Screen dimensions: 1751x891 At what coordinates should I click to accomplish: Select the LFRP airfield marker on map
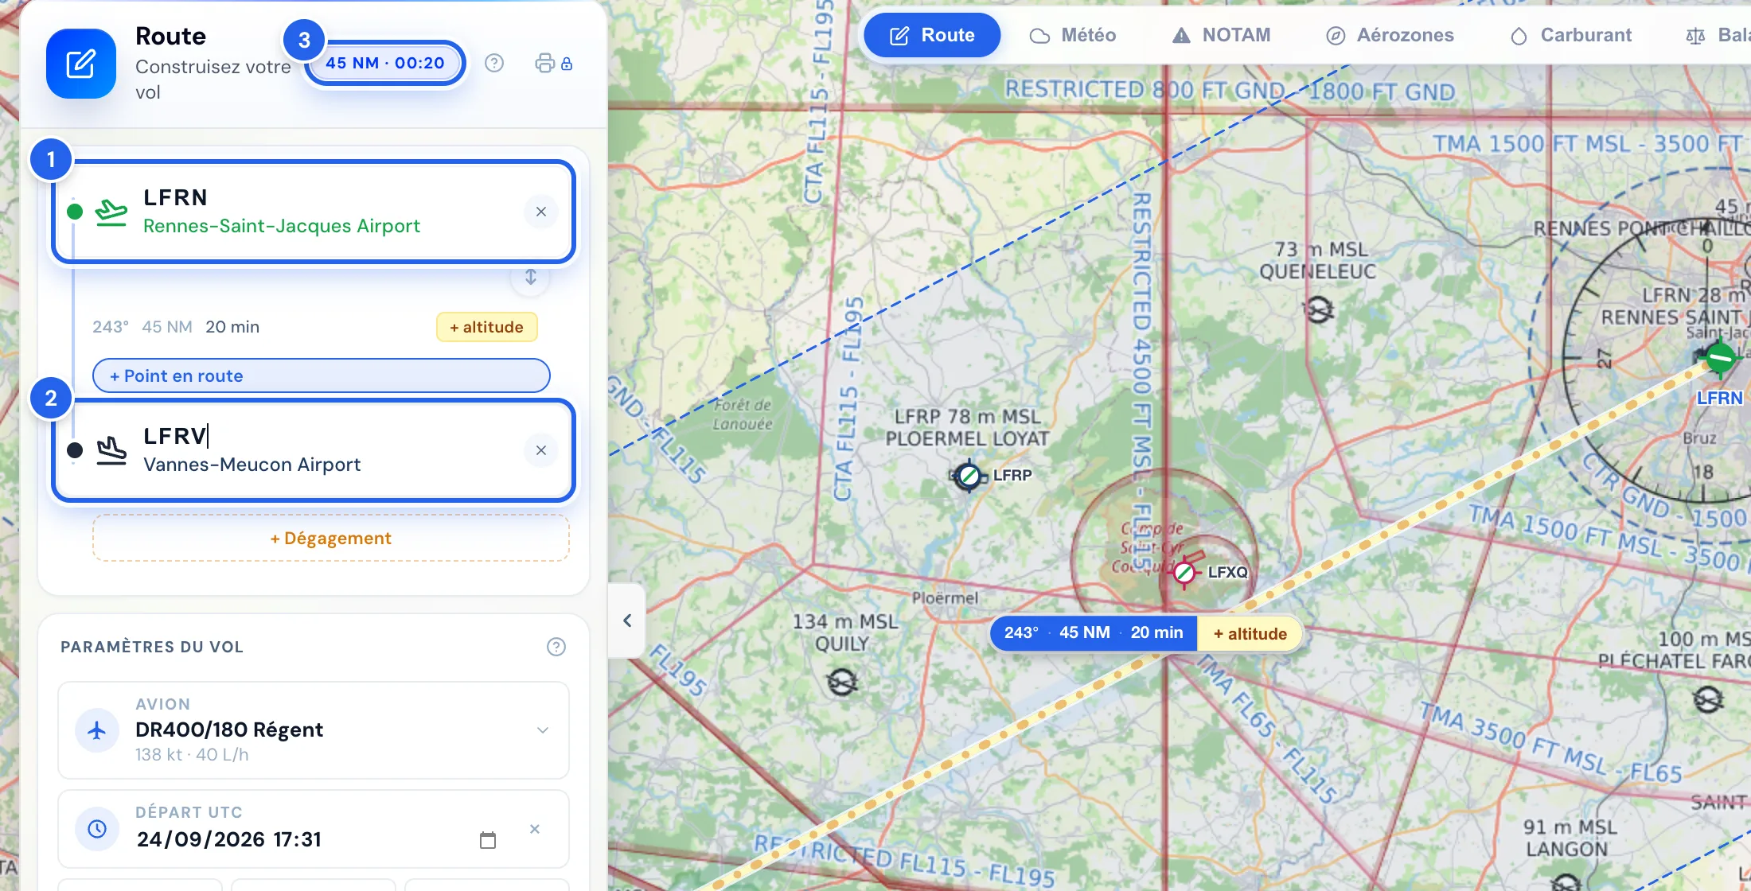[x=969, y=477]
